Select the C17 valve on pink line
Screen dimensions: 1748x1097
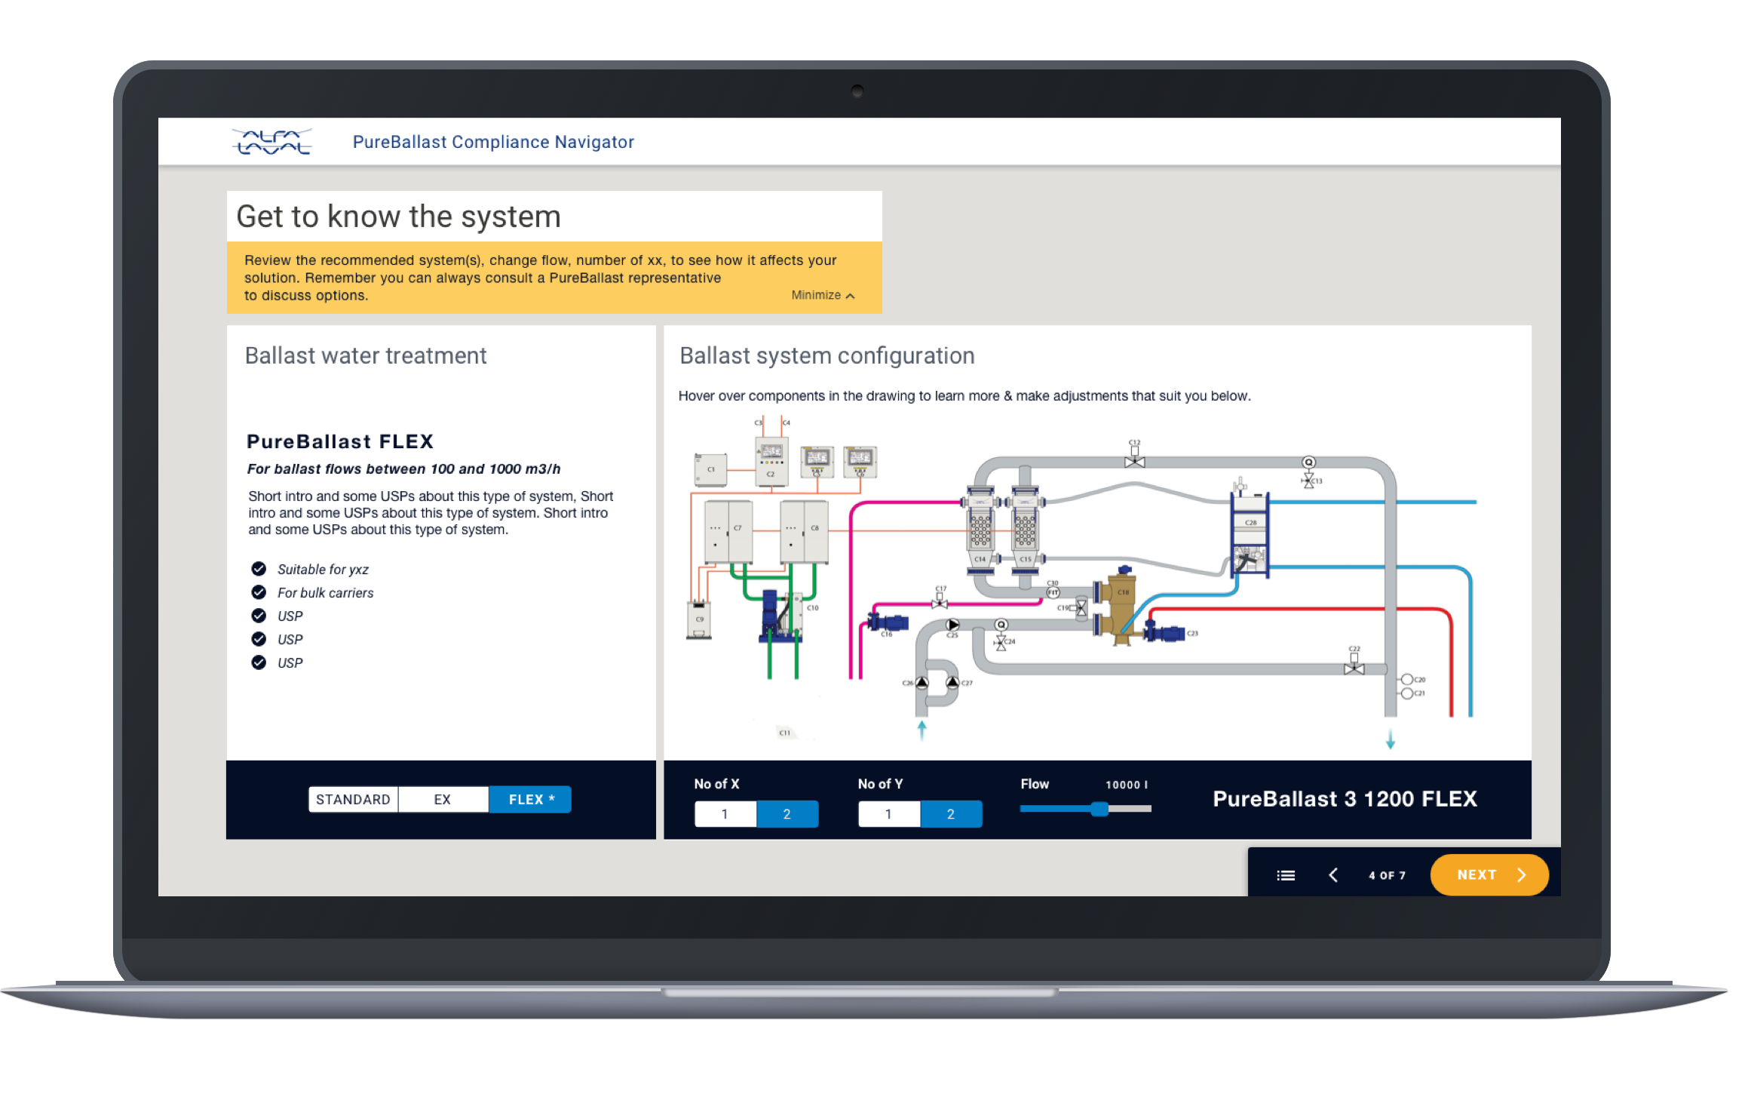tap(940, 601)
